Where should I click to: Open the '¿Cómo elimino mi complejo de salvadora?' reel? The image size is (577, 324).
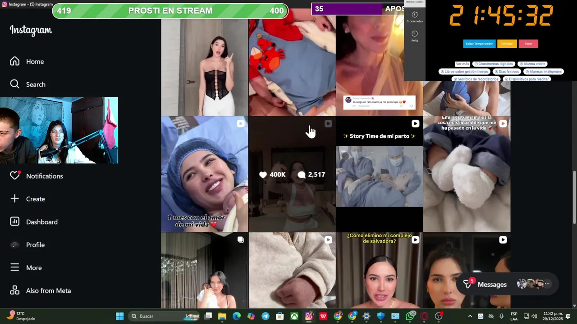point(380,270)
